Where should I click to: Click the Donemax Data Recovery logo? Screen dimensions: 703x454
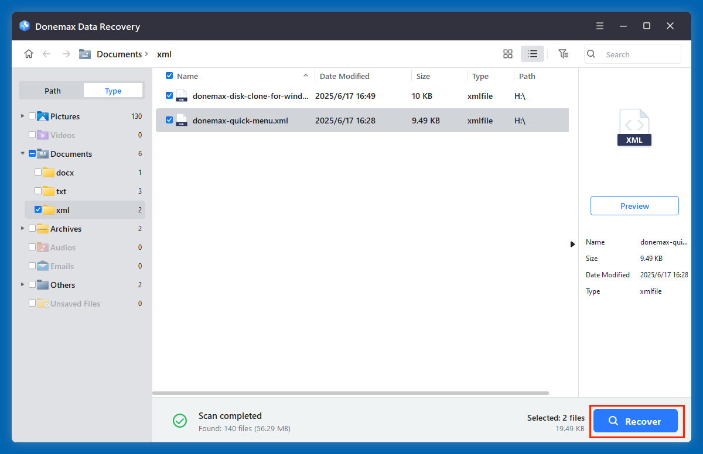[x=23, y=26]
